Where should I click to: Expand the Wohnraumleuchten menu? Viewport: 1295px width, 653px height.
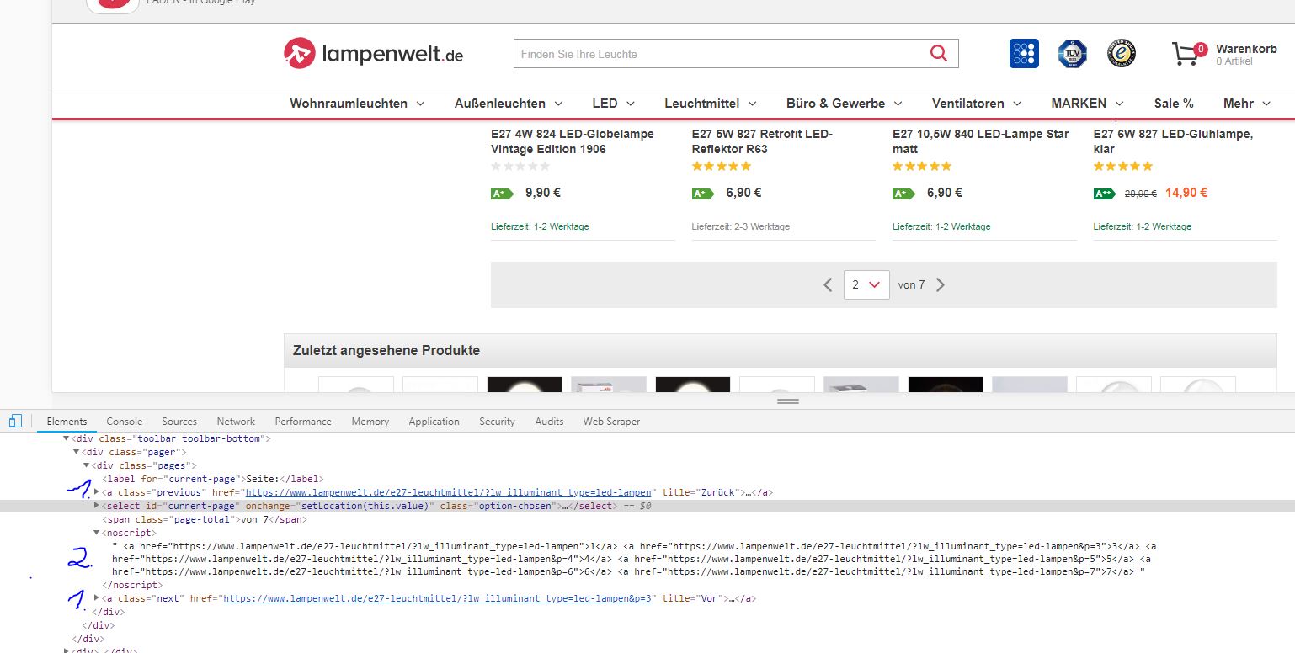[x=357, y=104]
